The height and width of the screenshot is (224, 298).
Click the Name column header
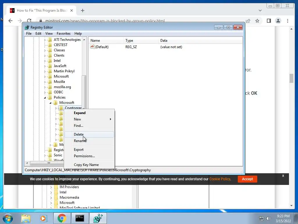[x=106, y=40]
